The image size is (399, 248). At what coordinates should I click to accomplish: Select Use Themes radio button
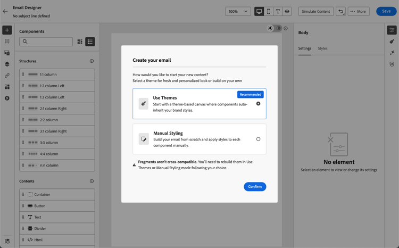[x=258, y=104]
